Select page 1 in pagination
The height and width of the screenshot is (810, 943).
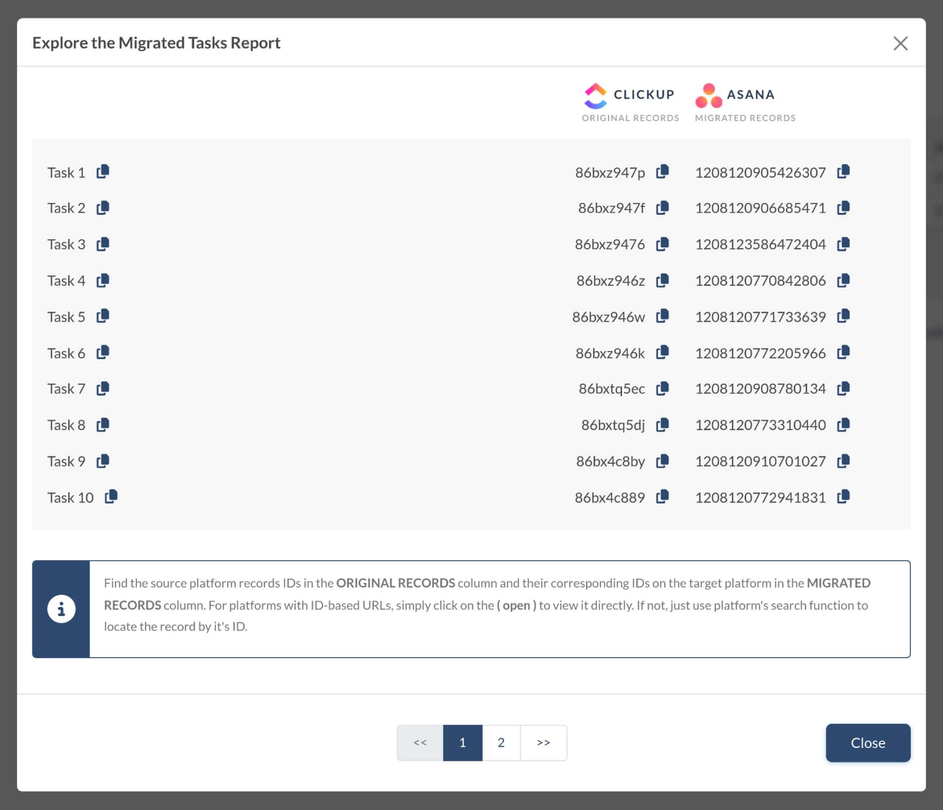[462, 742]
